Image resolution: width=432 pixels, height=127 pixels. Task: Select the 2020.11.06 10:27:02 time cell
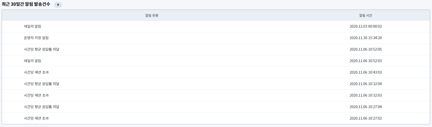coord(366,119)
